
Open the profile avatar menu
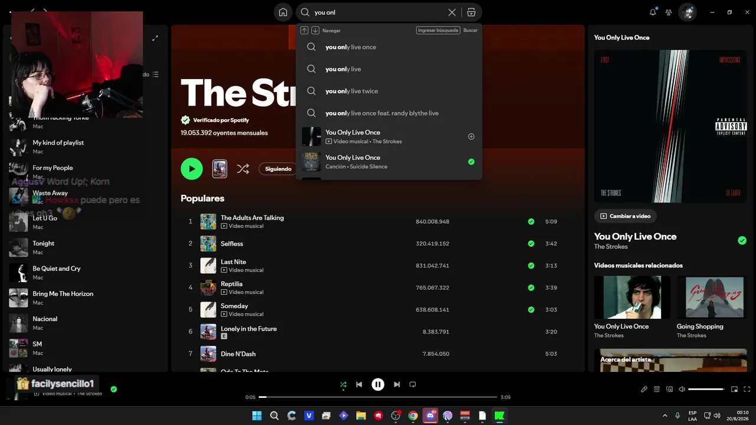(687, 12)
